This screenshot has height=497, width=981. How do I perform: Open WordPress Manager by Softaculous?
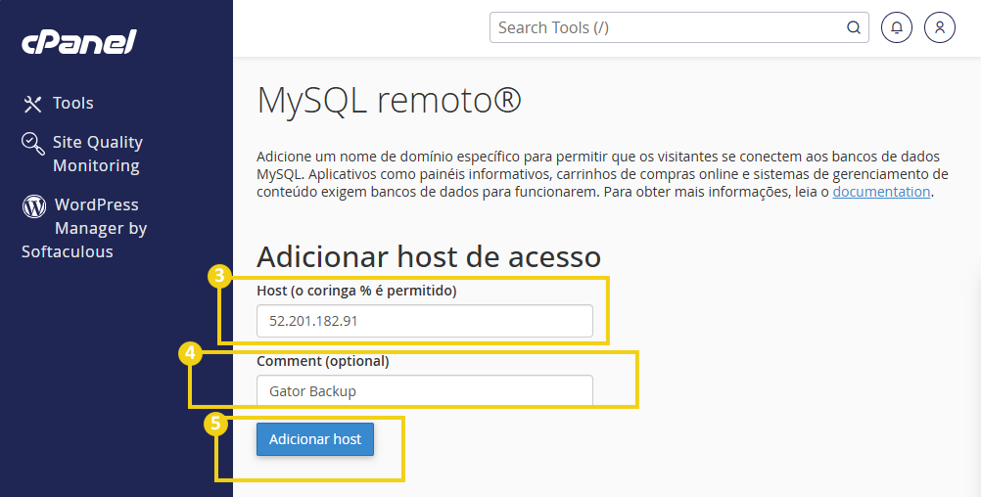84,228
